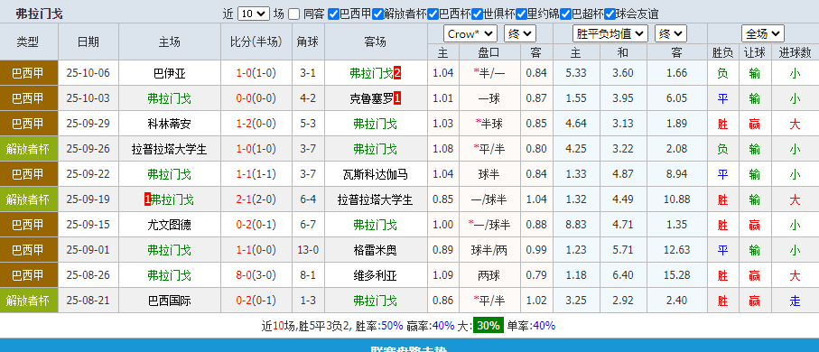This screenshot has height=352, width=819.
Task: Click the 类型 column header
Action: pos(28,42)
